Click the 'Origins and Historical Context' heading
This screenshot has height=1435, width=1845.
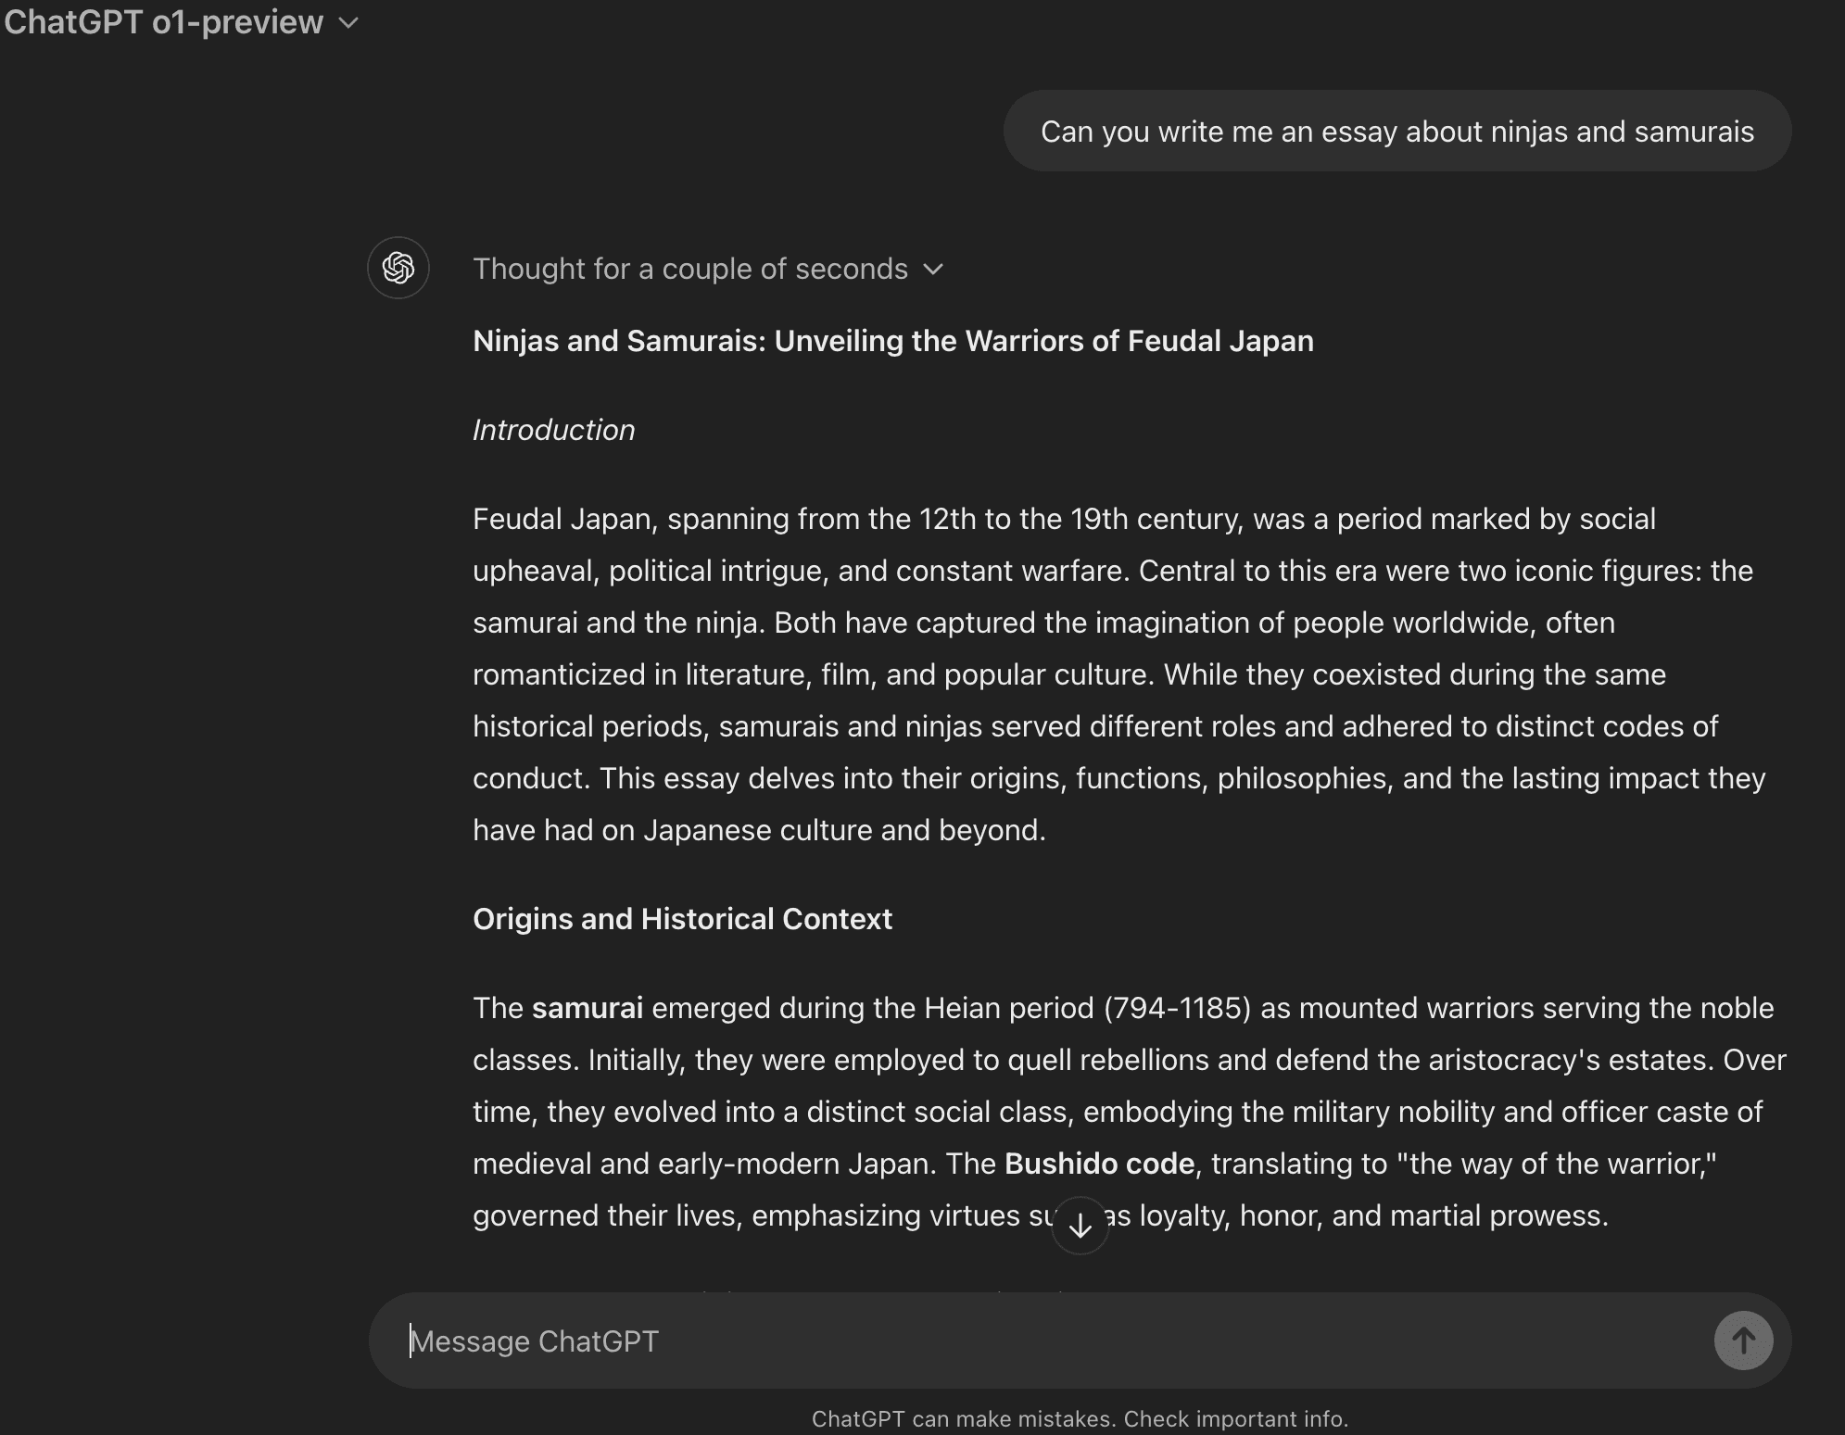(x=682, y=919)
